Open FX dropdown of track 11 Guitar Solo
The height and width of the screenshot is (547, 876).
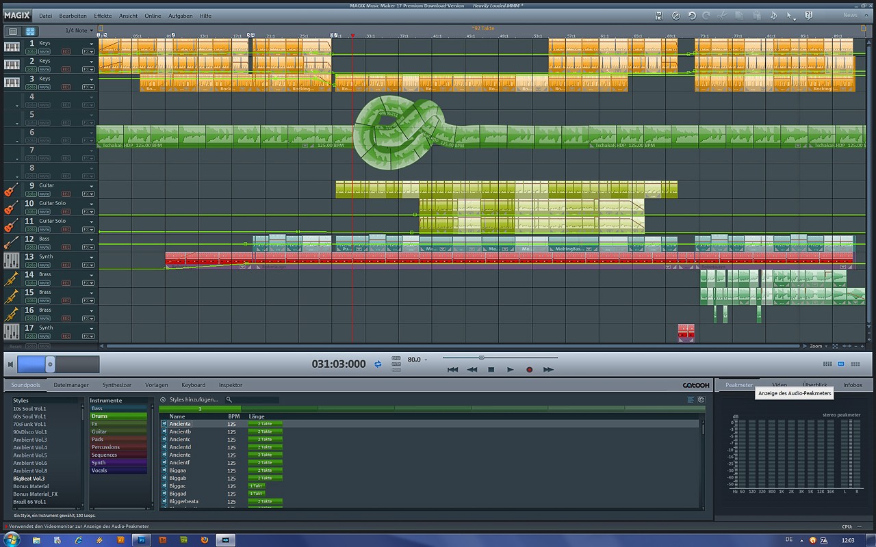click(88, 229)
